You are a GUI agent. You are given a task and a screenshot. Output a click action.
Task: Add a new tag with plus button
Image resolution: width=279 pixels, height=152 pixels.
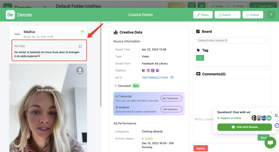pos(200,58)
